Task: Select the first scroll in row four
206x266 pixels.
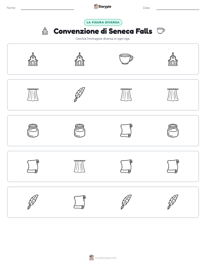Action: coord(33,166)
